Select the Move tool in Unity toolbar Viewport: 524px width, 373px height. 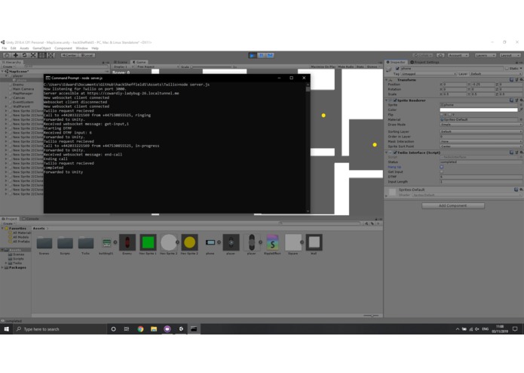point(16,55)
